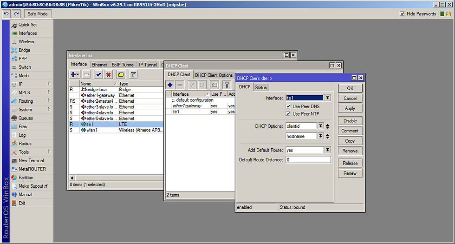
Task: Click Renew button in DHCP Client dialog
Action: click(350, 173)
